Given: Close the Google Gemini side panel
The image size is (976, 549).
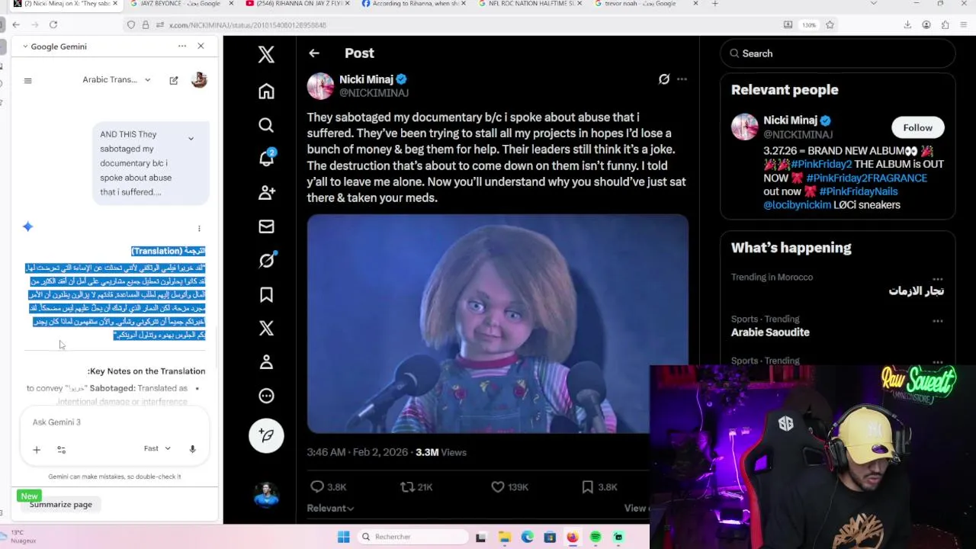Looking at the screenshot, I should (x=201, y=47).
